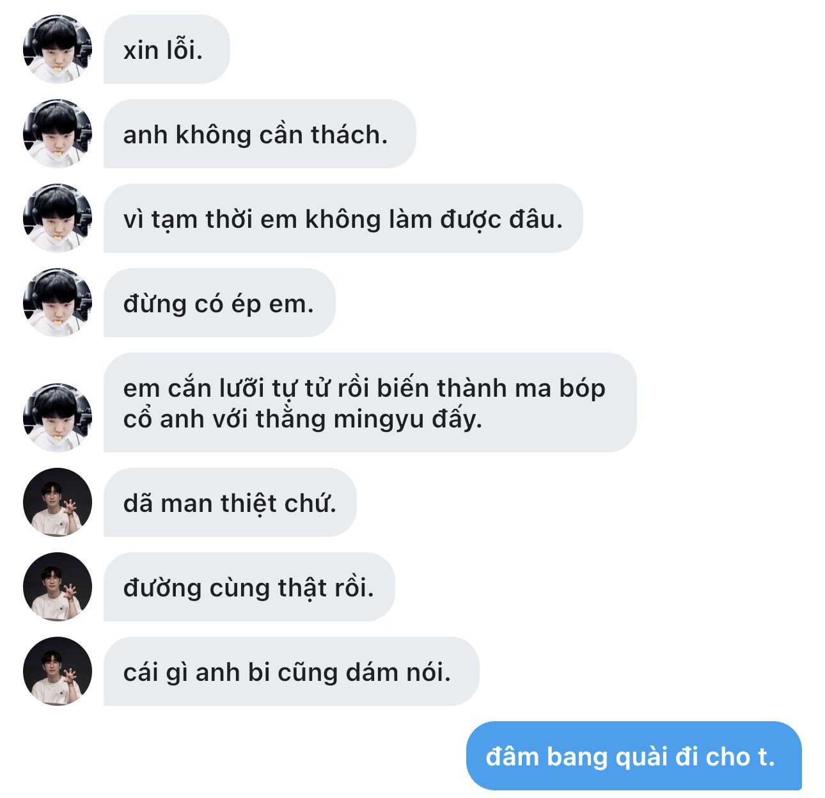Select the "dã man thiệt chứ." bubble
825x798 pixels.
pyautogui.click(x=230, y=502)
